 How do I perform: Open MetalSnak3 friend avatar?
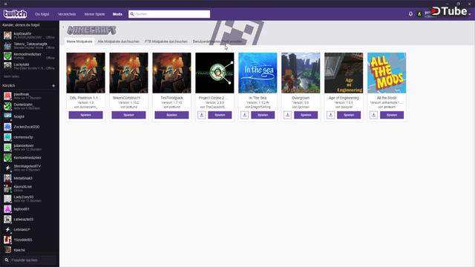[x=7, y=178]
